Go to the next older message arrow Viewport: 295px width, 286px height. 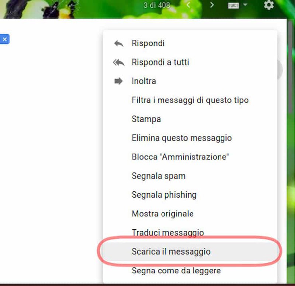click(x=212, y=5)
